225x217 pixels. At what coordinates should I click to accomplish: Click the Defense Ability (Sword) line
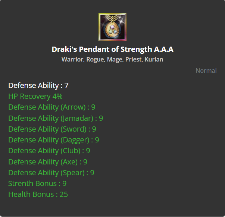pyautogui.click(x=52, y=129)
